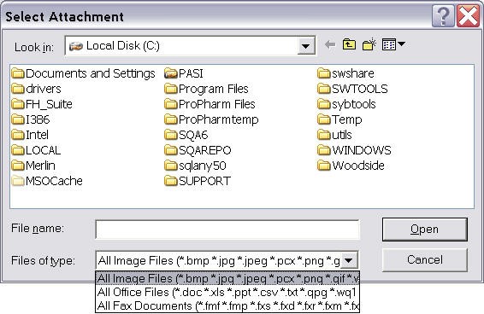Image resolution: width=484 pixels, height=314 pixels.
Task: Select the Program Files folder
Action: [206, 89]
